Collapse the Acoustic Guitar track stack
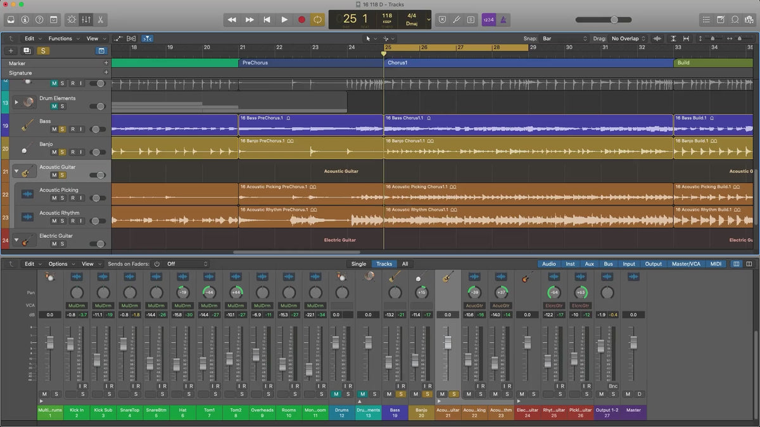The image size is (760, 427). (16, 171)
